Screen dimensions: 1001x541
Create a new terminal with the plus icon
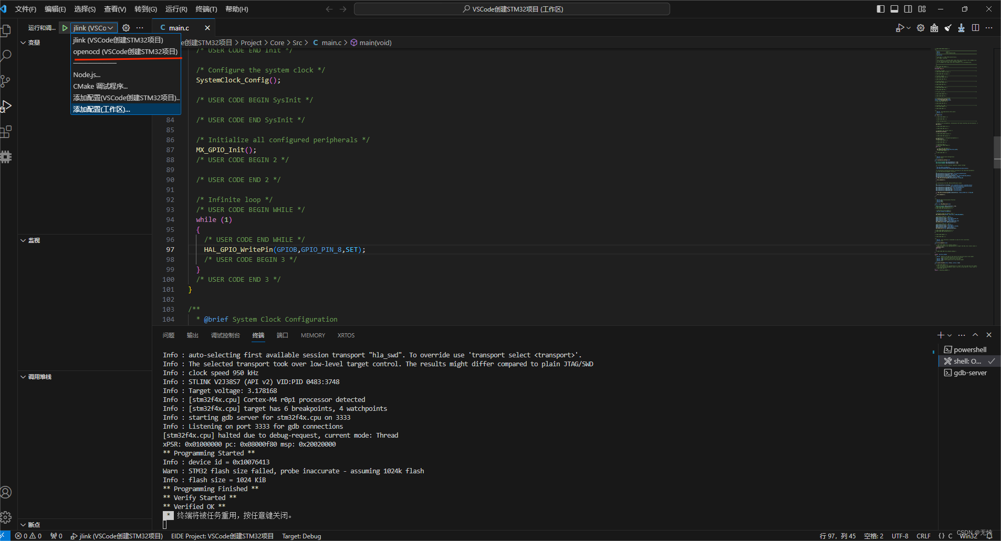pos(941,335)
